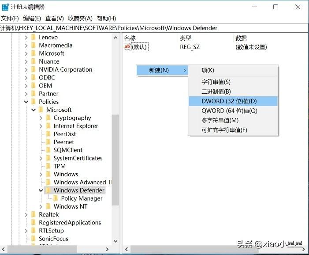
Task: Create a QWORD (64 位)值(Q)
Action: click(233, 111)
